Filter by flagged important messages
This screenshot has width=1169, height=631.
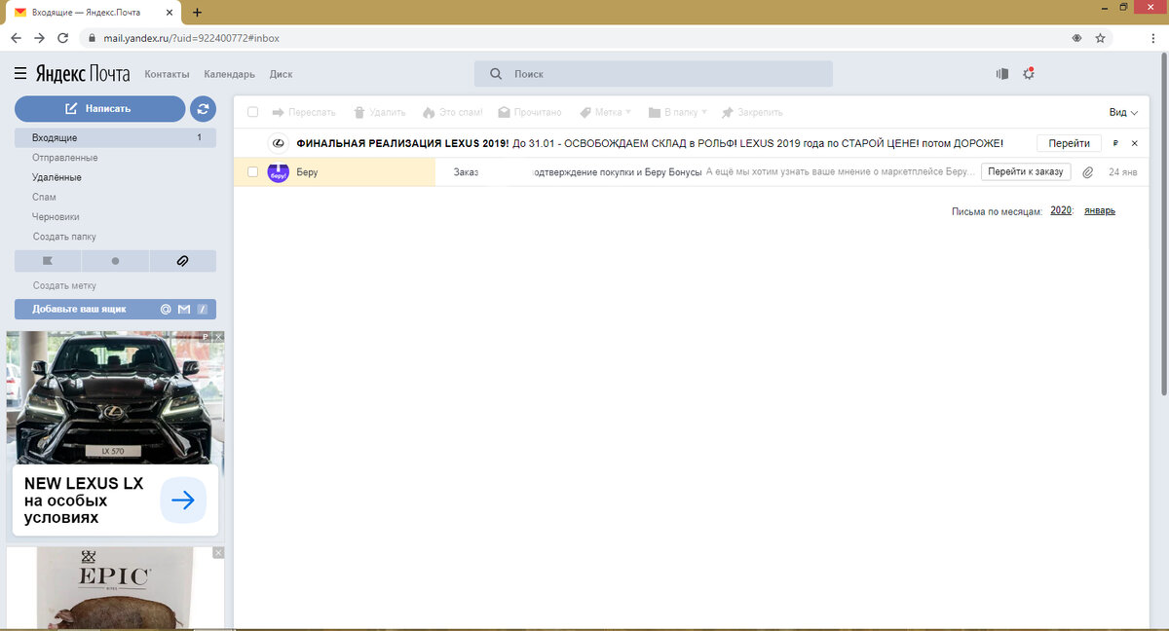pos(48,261)
